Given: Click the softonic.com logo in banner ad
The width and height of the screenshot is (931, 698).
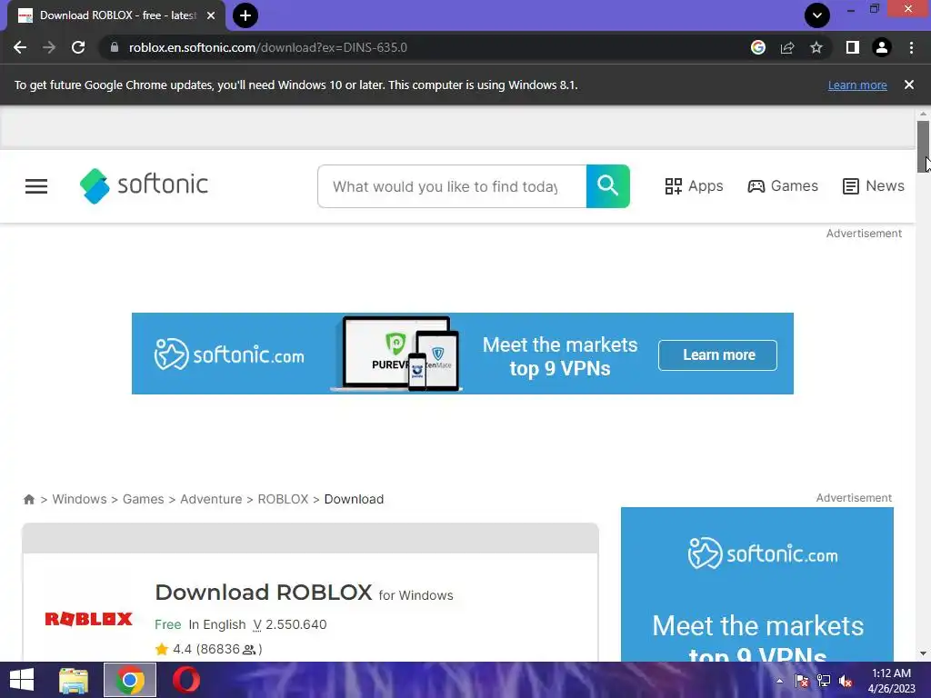Looking at the screenshot, I should click(229, 354).
